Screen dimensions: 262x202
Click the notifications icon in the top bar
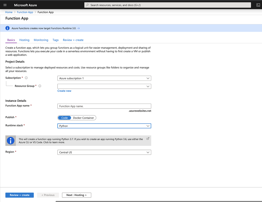tap(258, 5)
